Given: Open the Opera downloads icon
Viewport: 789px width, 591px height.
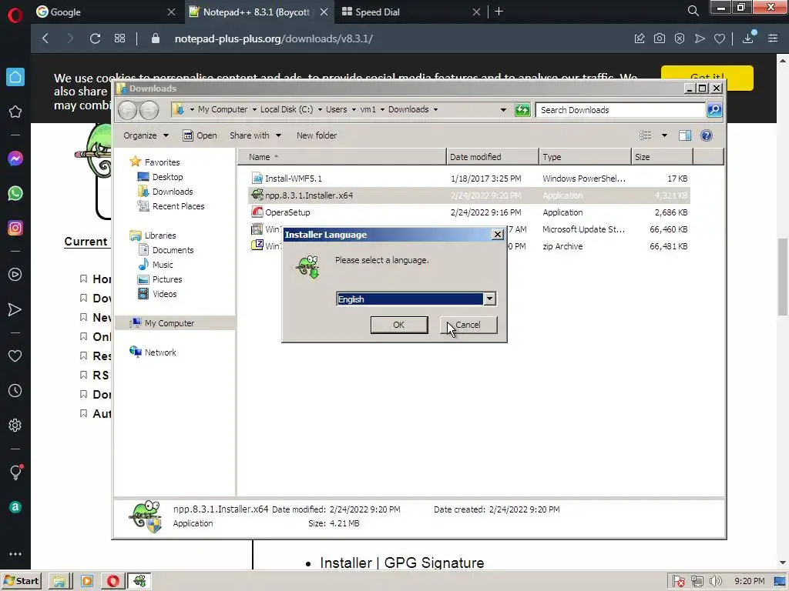Looking at the screenshot, I should click(x=748, y=38).
